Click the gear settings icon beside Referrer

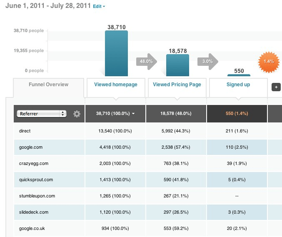tap(77, 114)
